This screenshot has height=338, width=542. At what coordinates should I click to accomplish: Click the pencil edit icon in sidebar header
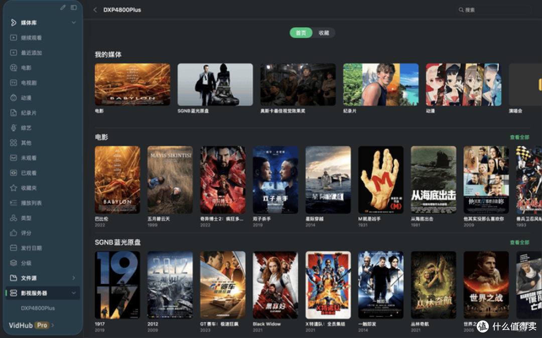pyautogui.click(x=63, y=7)
